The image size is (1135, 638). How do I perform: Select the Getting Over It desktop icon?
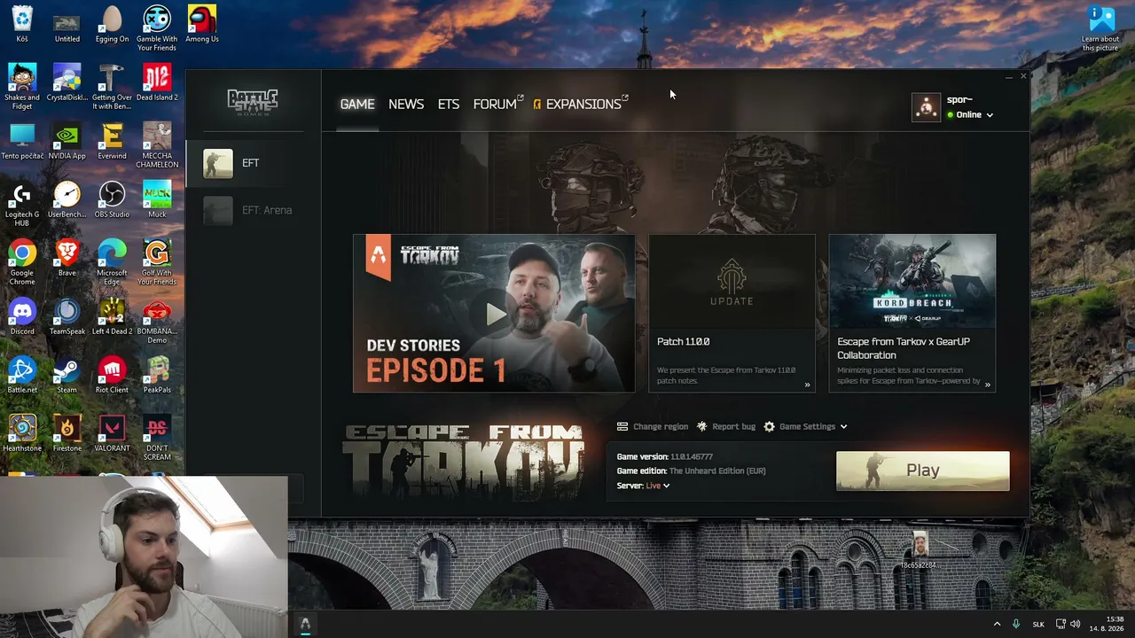tap(112, 87)
